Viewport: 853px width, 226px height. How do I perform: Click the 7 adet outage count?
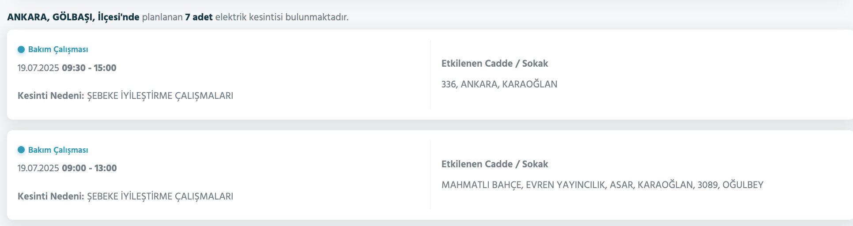tap(199, 18)
